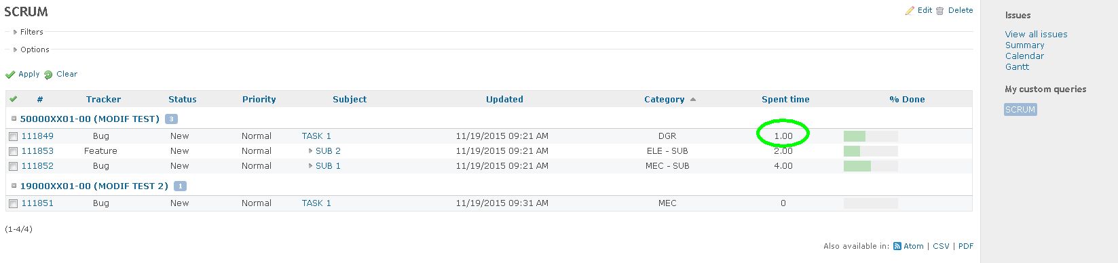Click the pencil Edit icon
1118x263 pixels.
click(910, 11)
